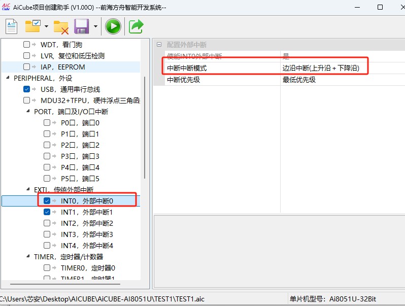
Task: Click the 中断优先级 property name
Action: click(183, 80)
